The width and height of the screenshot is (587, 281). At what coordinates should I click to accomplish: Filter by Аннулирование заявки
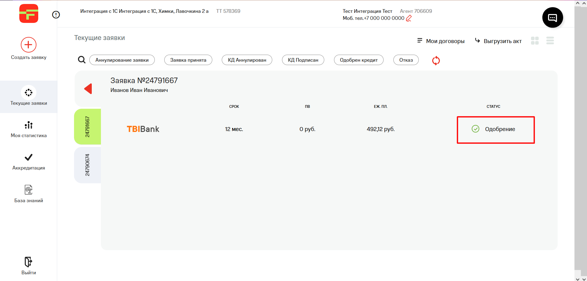coord(122,60)
